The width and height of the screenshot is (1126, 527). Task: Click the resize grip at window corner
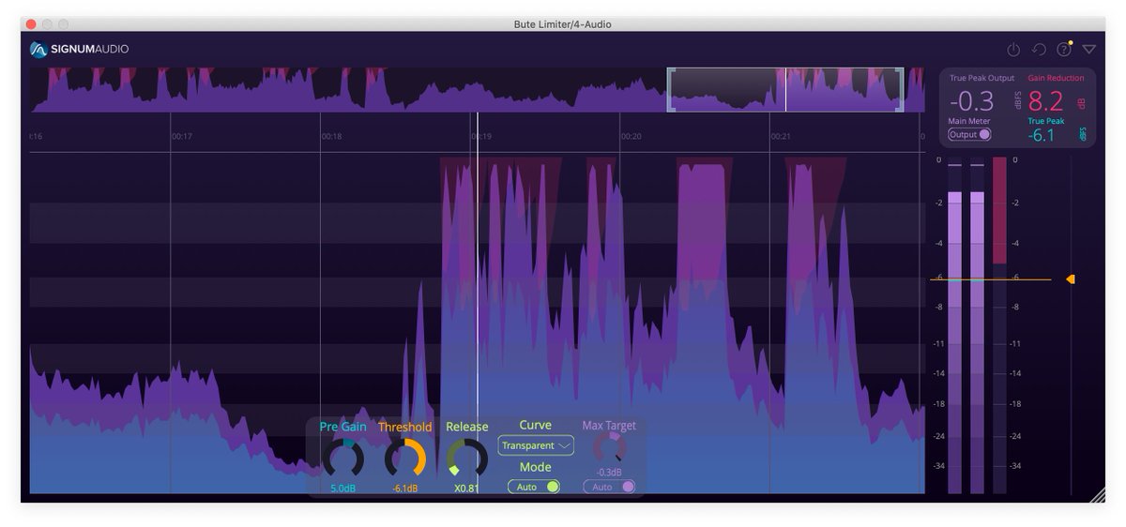(x=1097, y=494)
